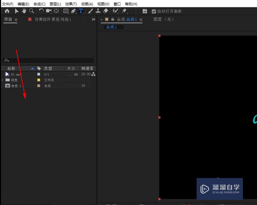This screenshot has width=257, height=205.
Task: Switch to the 项目 panel tab
Action: pyautogui.click(x=8, y=19)
